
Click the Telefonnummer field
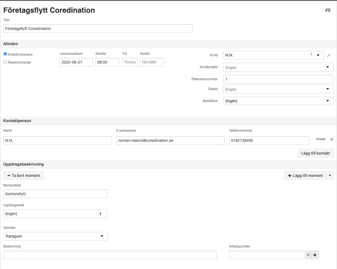tap(269, 140)
